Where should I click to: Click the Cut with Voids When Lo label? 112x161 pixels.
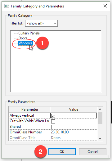[x=29, y=121]
